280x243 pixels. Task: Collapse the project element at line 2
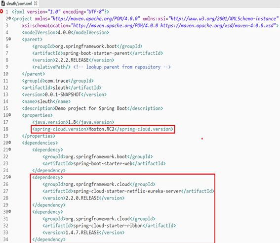click(x=10, y=18)
